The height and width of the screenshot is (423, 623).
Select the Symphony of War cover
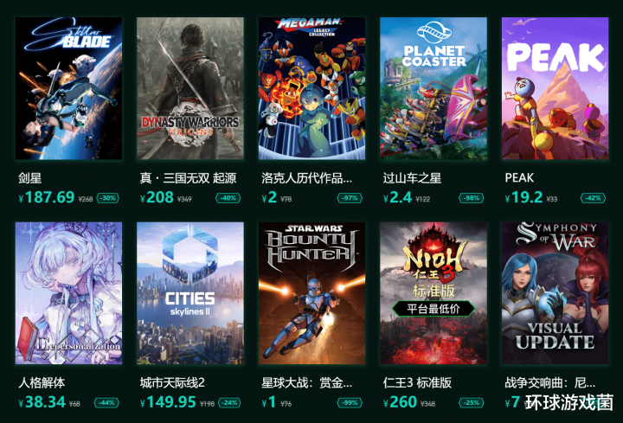pyautogui.click(x=555, y=293)
